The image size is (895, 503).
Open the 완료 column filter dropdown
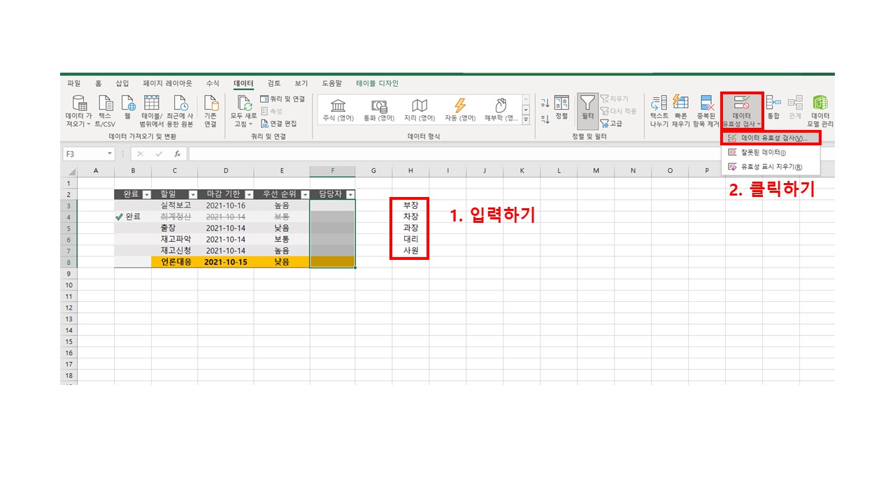click(x=146, y=195)
